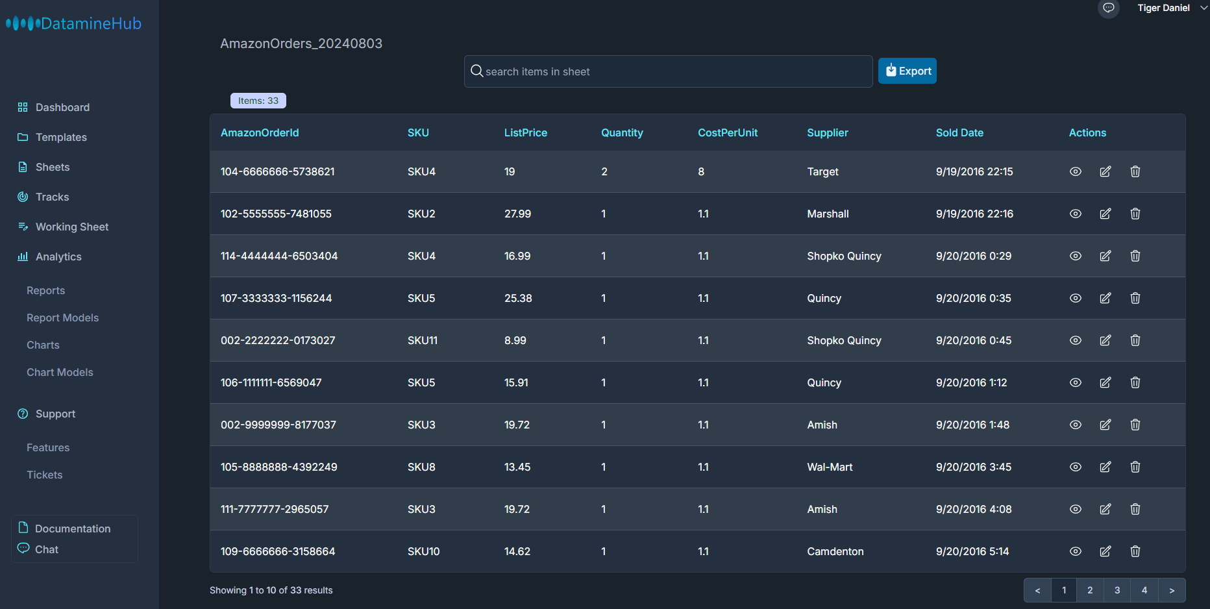This screenshot has width=1210, height=609.
Task: Edit the 104-6666666-5738621 order row
Action: (1105, 171)
